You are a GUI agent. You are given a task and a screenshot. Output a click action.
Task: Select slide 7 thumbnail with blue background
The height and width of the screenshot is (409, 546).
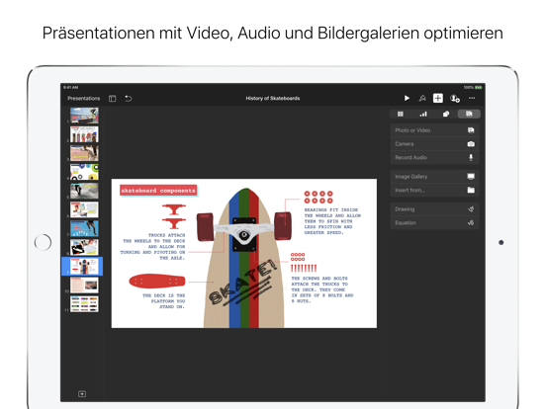[84, 228]
